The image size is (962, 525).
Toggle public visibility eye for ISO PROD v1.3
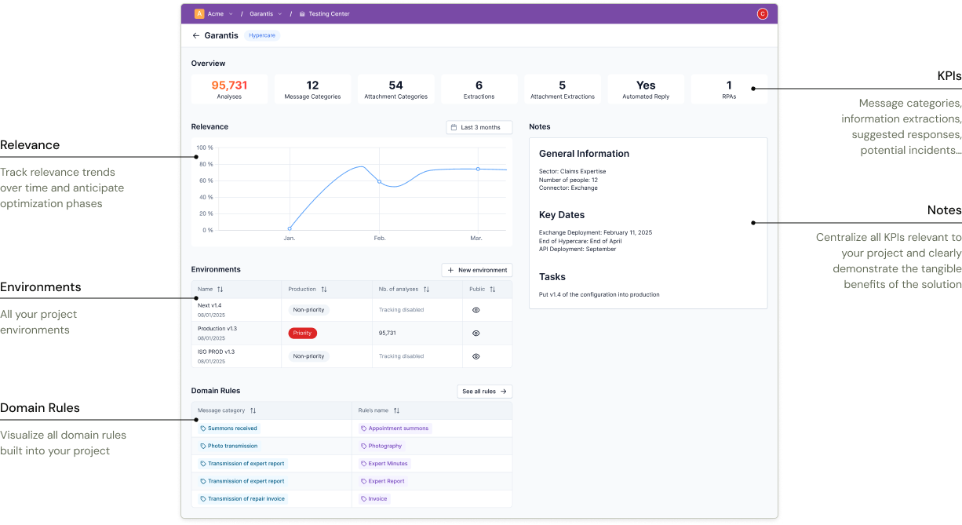pyautogui.click(x=476, y=356)
